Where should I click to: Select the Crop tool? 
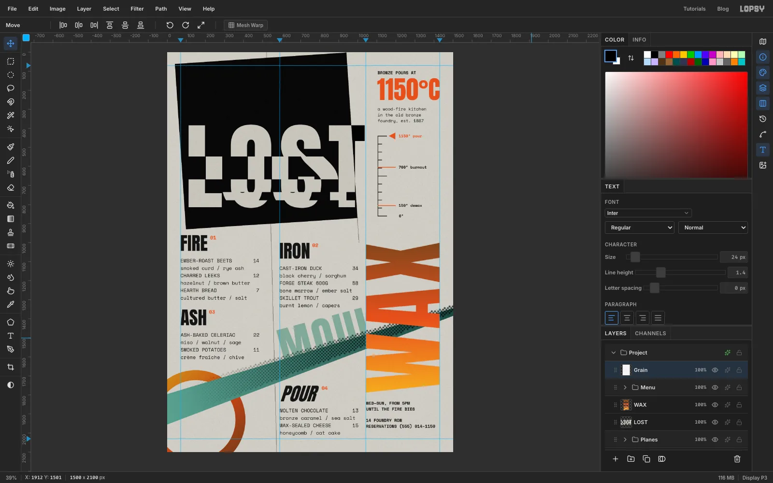click(11, 367)
